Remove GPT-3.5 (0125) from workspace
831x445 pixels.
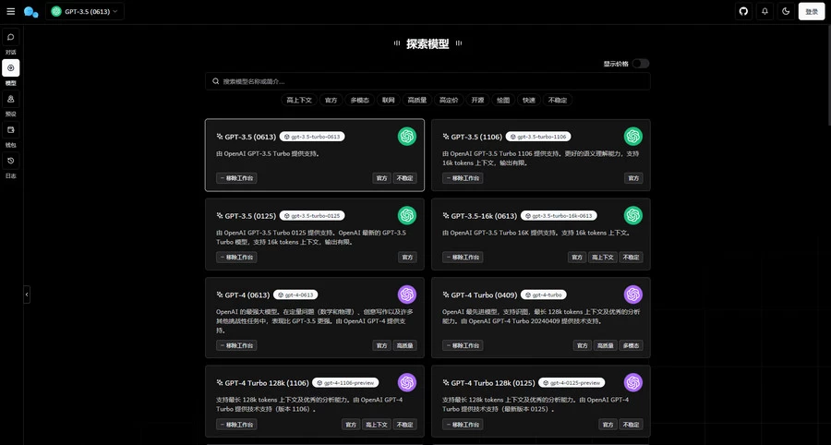point(236,257)
